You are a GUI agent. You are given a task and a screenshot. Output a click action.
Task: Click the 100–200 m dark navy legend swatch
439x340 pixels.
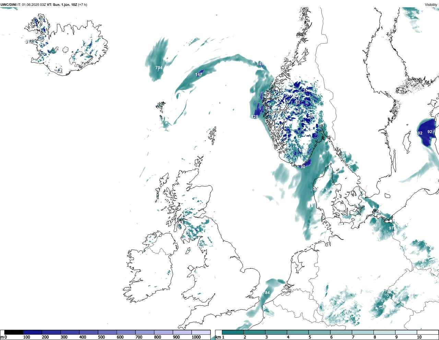pos(33,332)
